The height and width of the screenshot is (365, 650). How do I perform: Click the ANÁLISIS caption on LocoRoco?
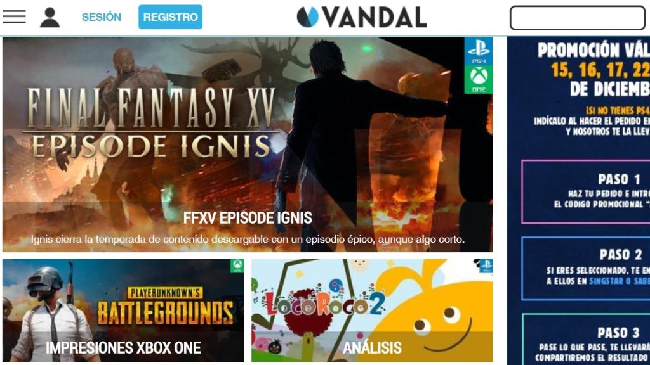(x=372, y=348)
